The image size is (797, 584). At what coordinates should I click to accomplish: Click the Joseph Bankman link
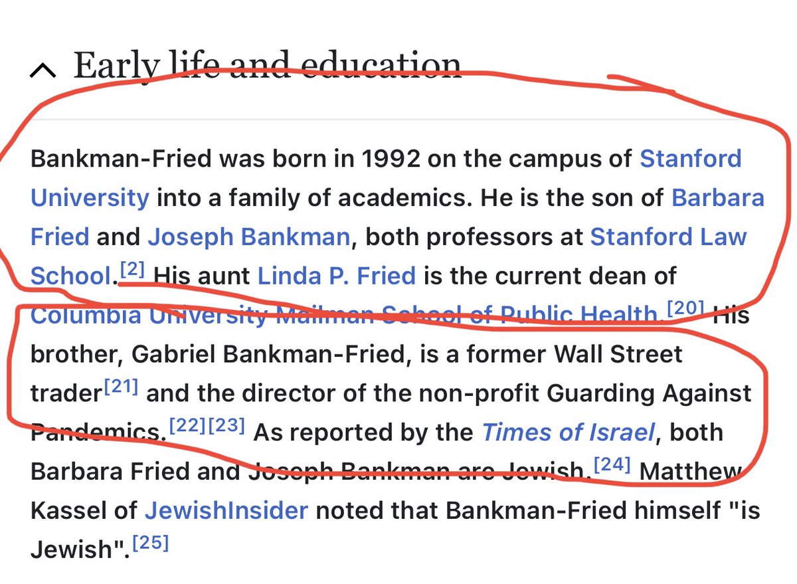coord(248,237)
